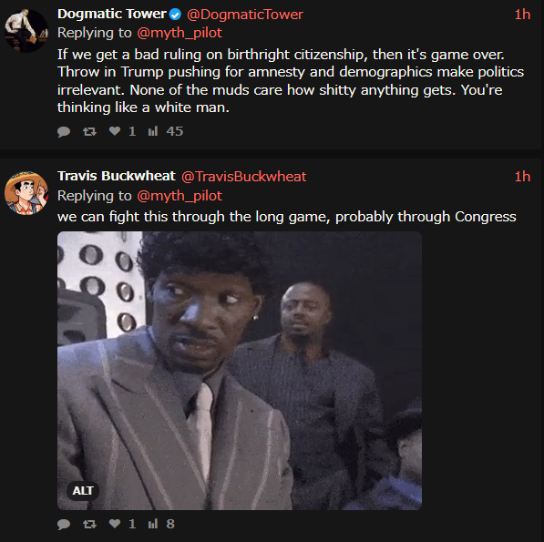Image resolution: width=544 pixels, height=542 pixels.
Task: View stats icon showing 45 views
Action: 153,131
